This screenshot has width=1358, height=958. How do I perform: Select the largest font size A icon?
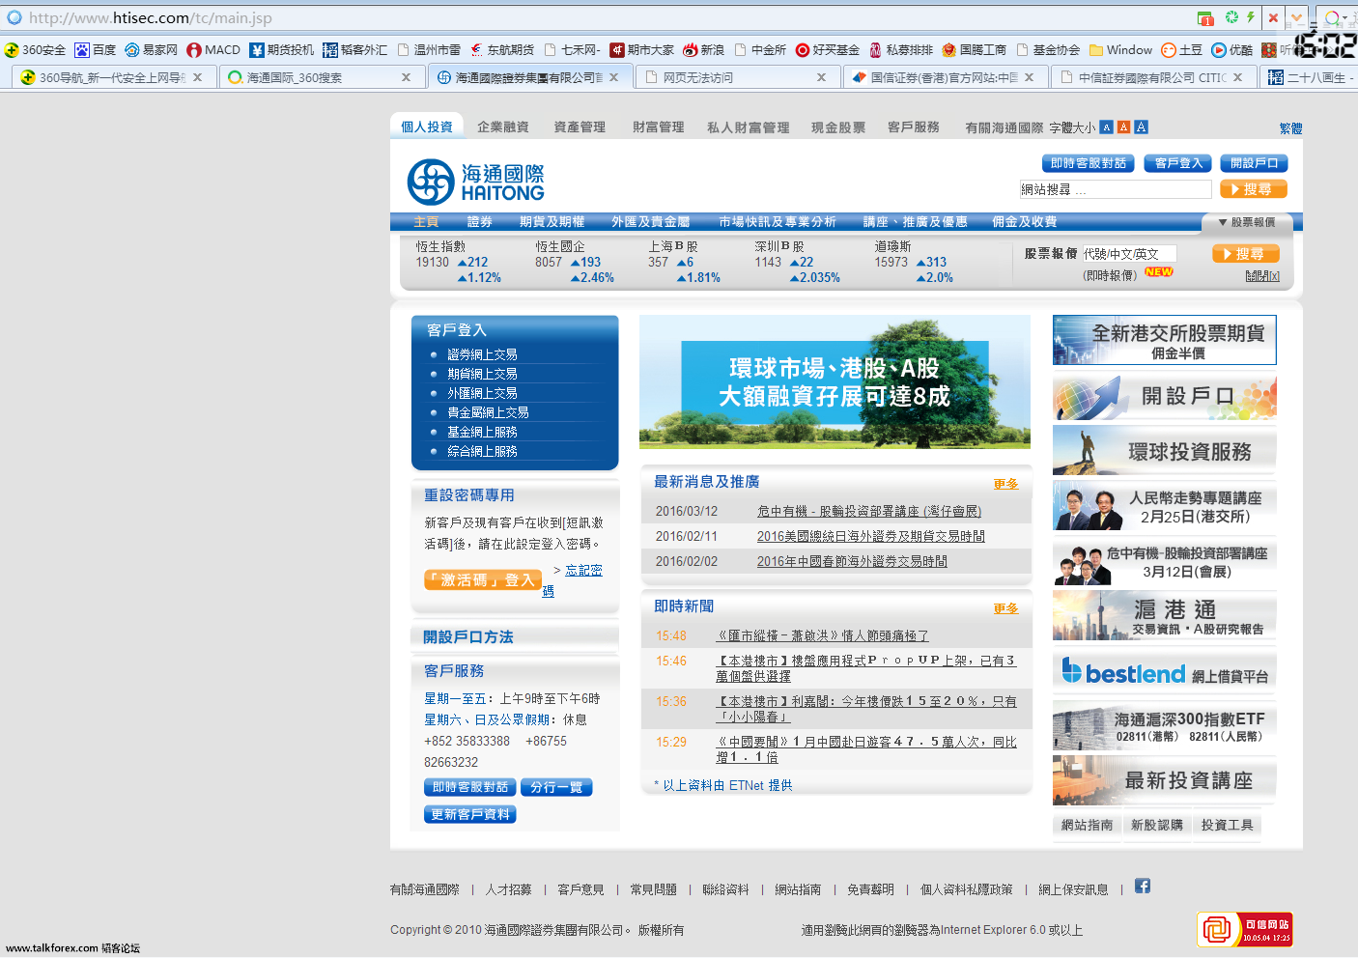pyautogui.click(x=1141, y=127)
